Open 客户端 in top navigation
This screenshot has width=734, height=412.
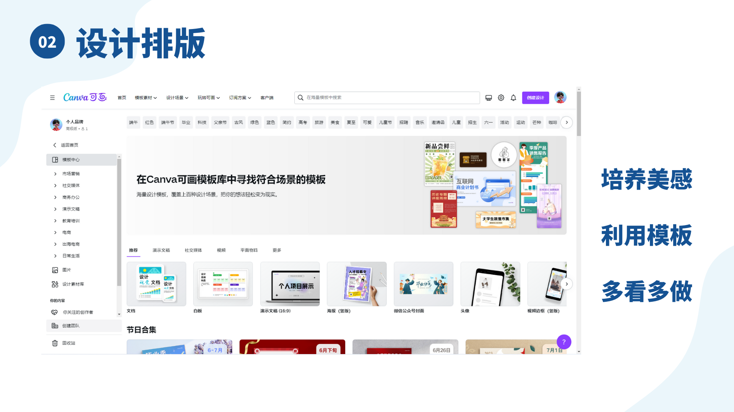[x=267, y=98]
